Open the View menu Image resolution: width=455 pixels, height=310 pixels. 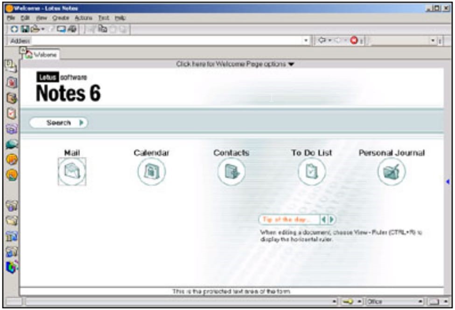point(42,18)
